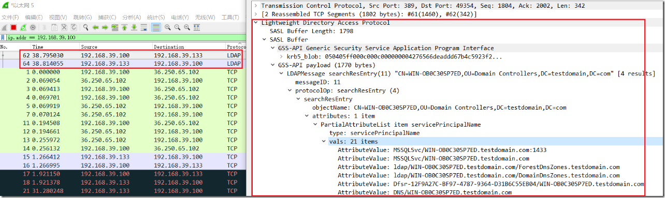Open the 视图(V) menu
This screenshot has width=665, height=198.
coord(59,17)
